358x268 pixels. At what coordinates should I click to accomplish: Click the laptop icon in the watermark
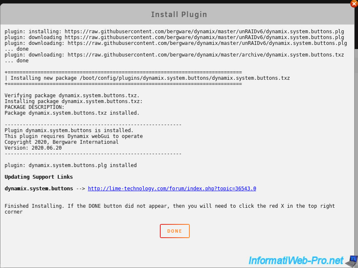tap(352, 261)
